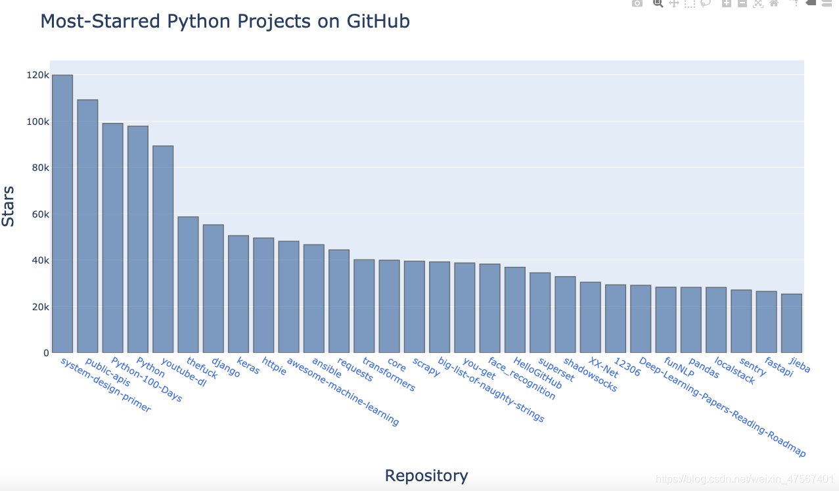The height and width of the screenshot is (491, 839).
Task: Click the bar above the youtube-dl label
Action: click(163, 249)
